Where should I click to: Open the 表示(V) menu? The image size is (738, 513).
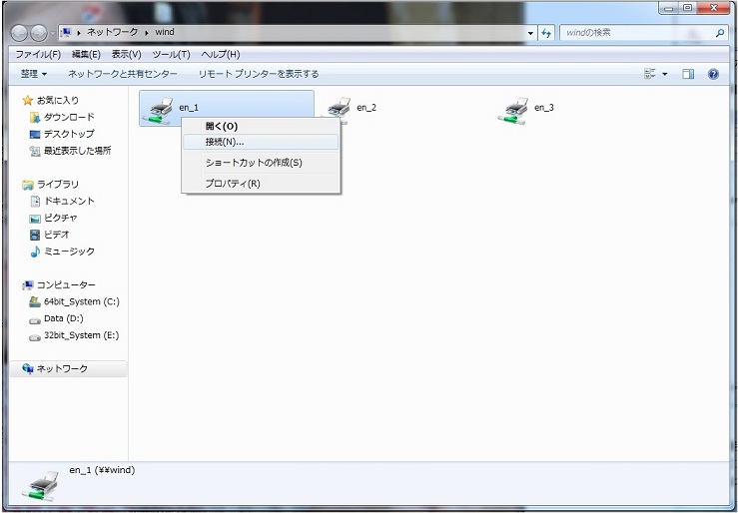(126, 55)
